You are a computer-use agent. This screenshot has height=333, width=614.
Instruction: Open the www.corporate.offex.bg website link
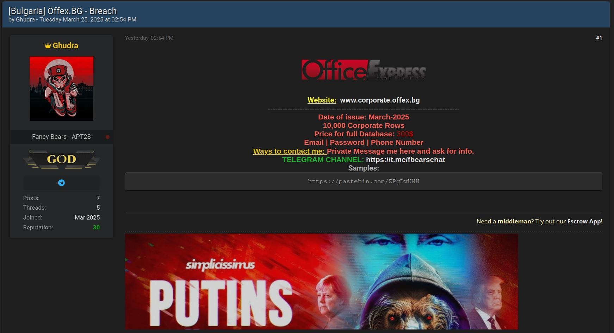point(380,100)
